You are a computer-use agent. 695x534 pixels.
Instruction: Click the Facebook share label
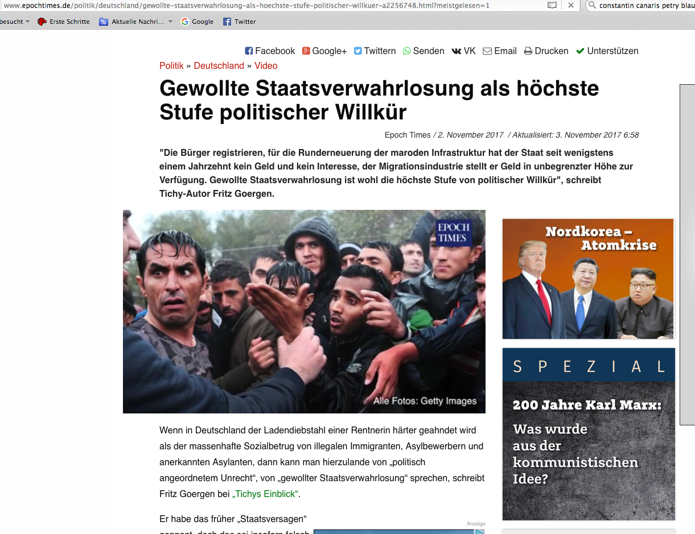click(x=275, y=51)
